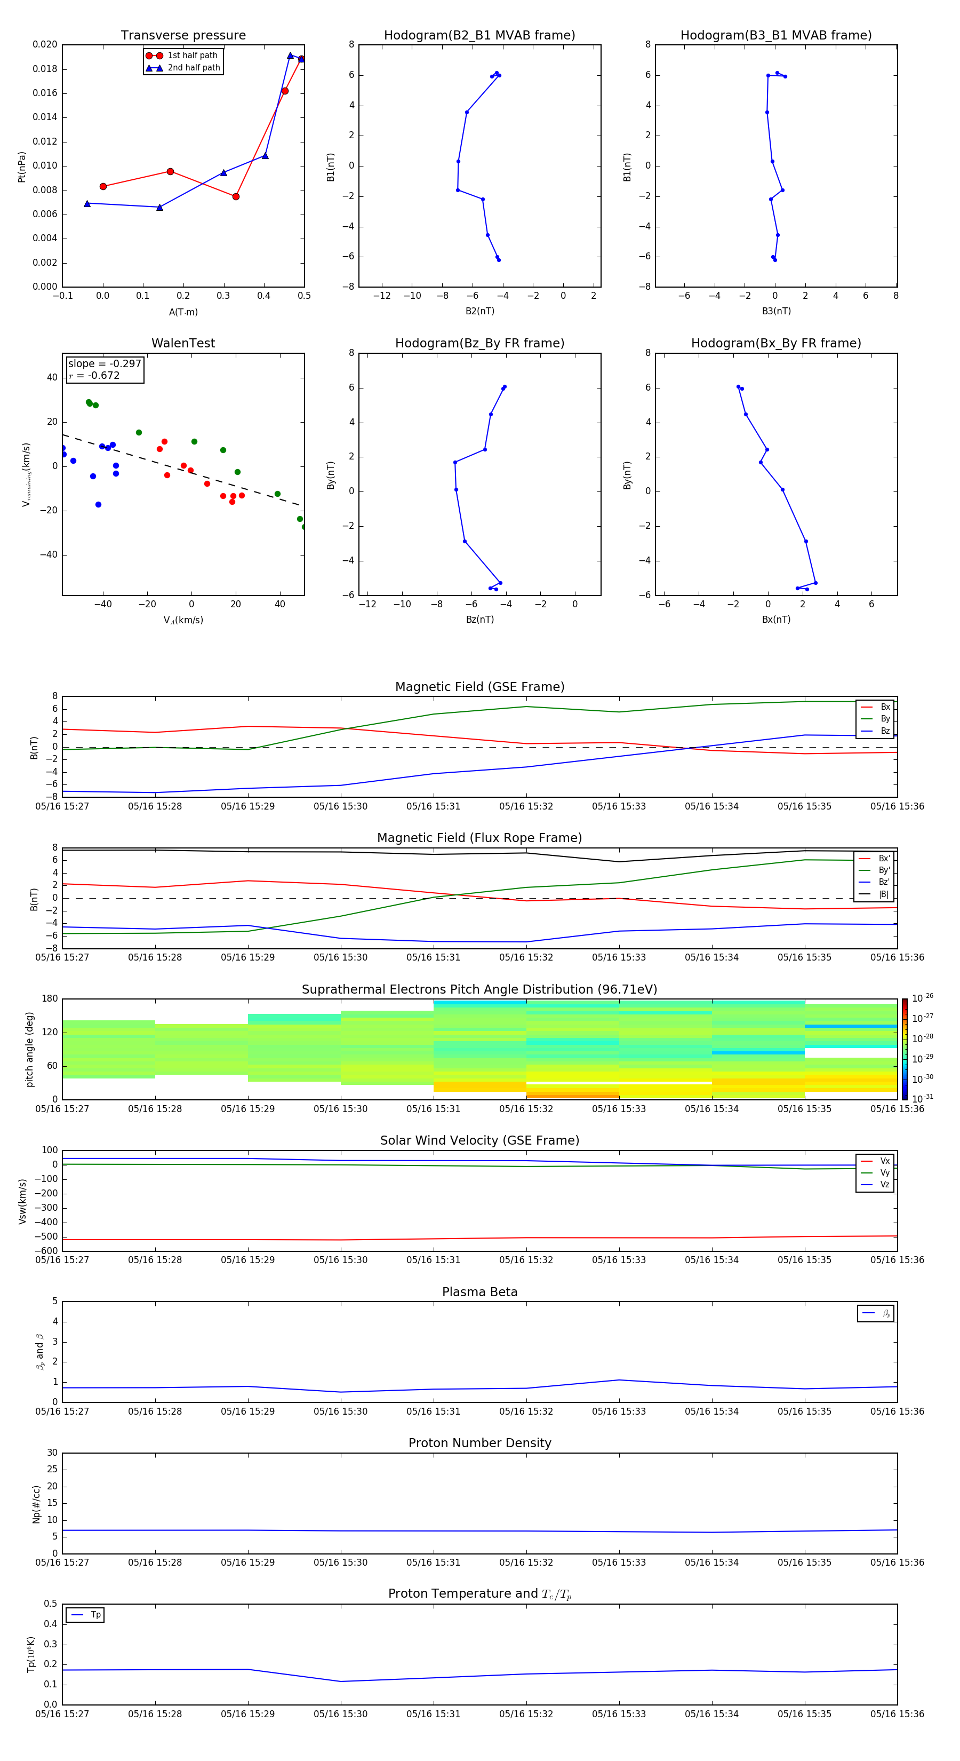This screenshot has height=1761, width=960.
Task: Click the pitch angle colorbar
Action: click(x=905, y=1049)
